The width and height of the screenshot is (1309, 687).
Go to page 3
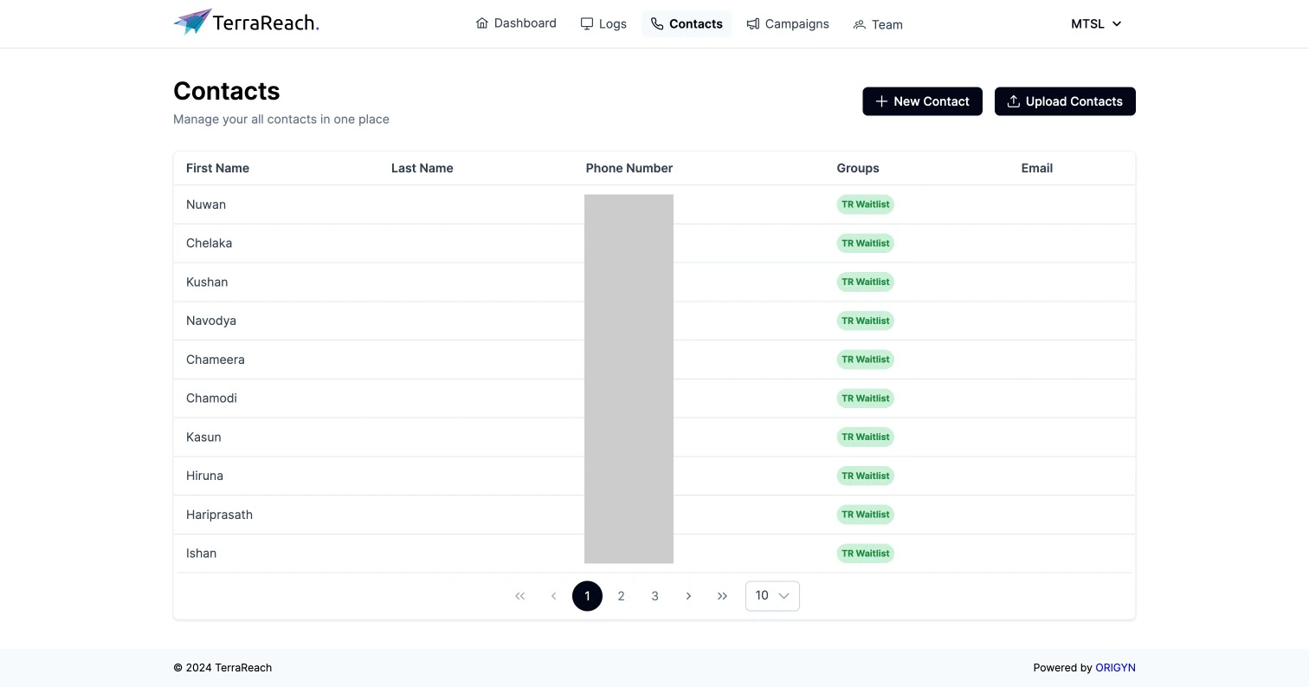(654, 596)
